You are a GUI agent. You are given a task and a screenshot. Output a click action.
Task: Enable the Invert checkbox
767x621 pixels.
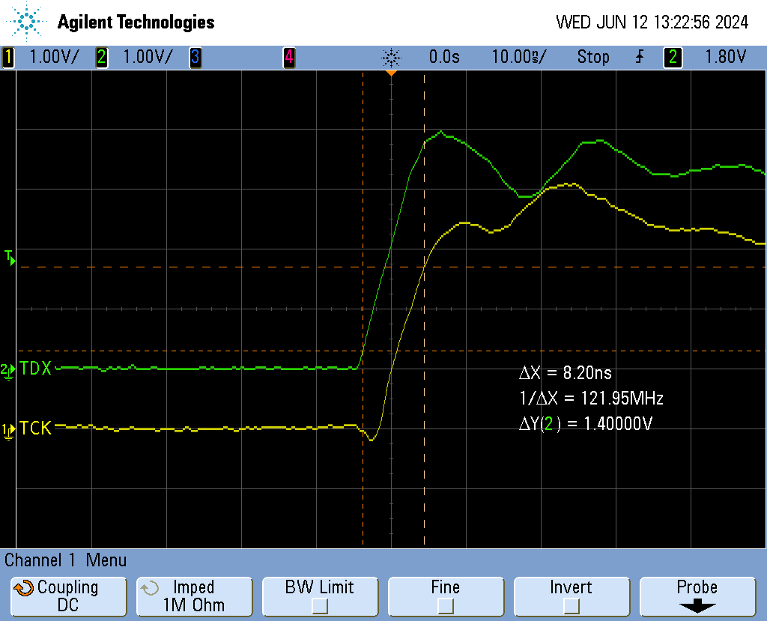[571, 605]
